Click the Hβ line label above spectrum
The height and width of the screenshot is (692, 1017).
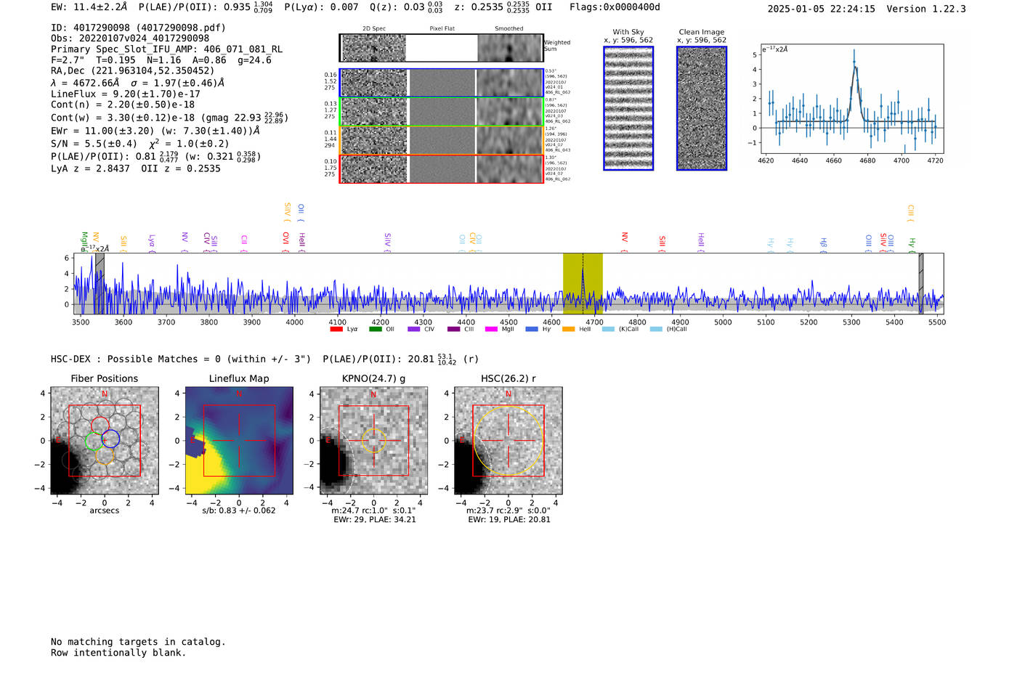(x=824, y=243)
